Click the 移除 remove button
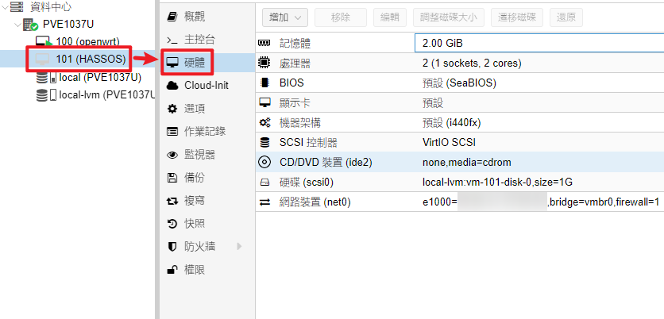Viewport: 664px width, 319px height. (x=341, y=17)
